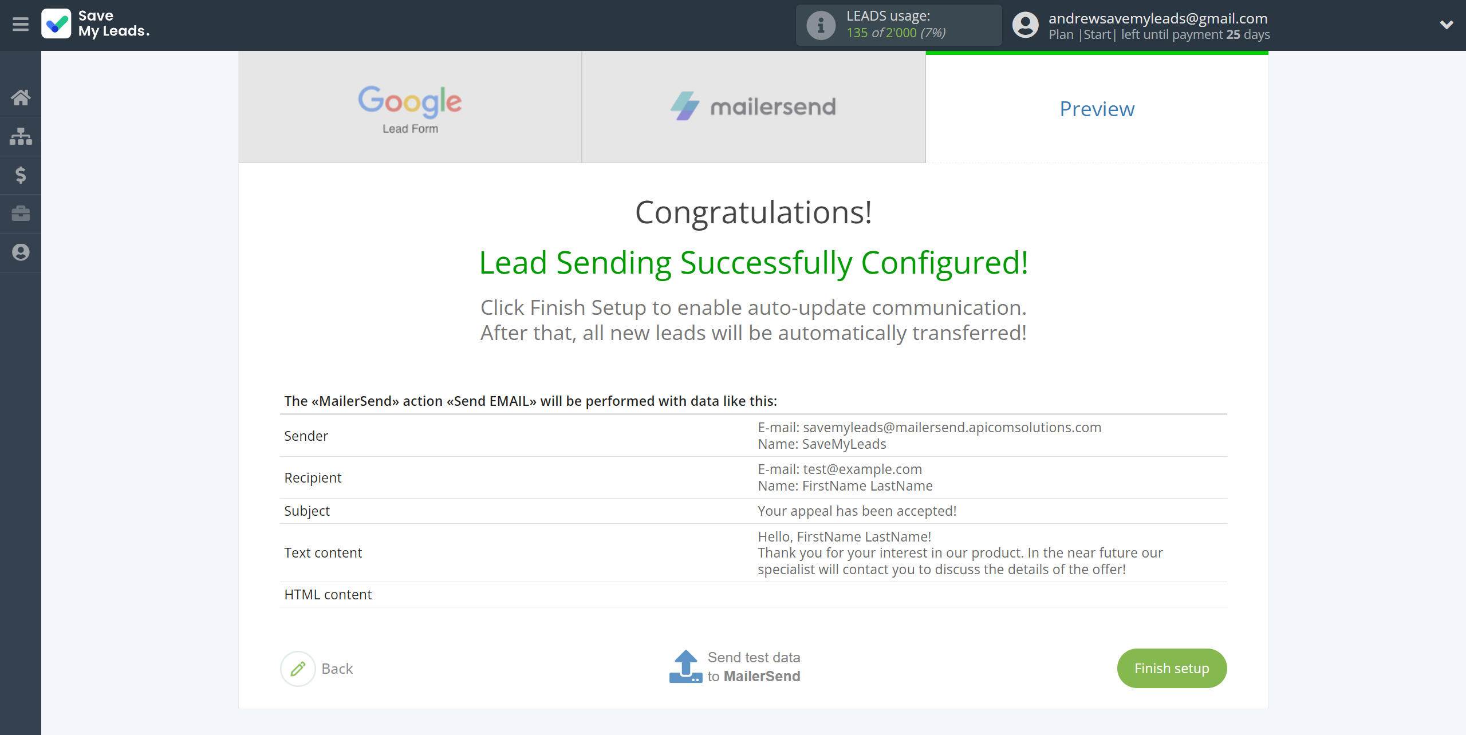Viewport: 1466px width, 735px height.
Task: Open the sidebar profile icon
Action: point(21,252)
